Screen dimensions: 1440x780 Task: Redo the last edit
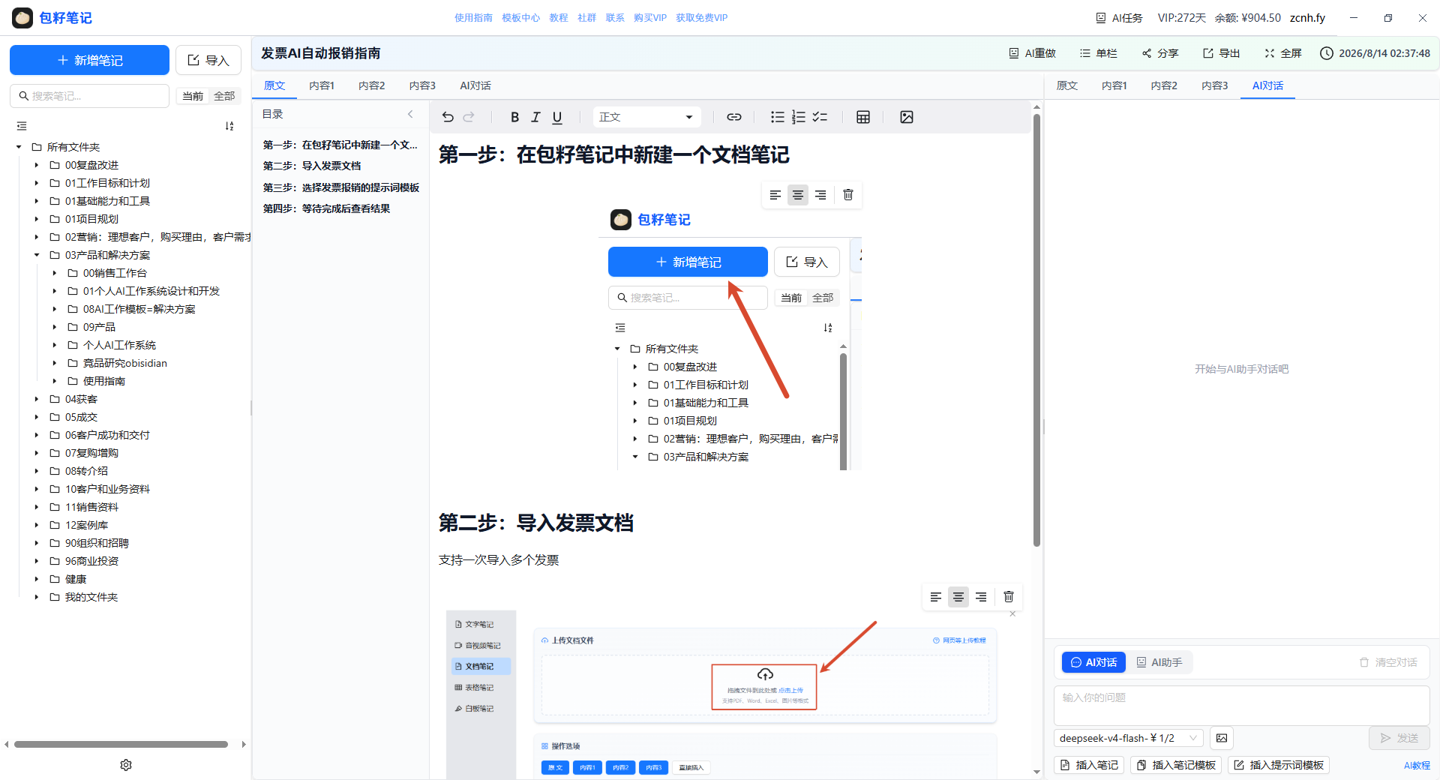click(469, 117)
